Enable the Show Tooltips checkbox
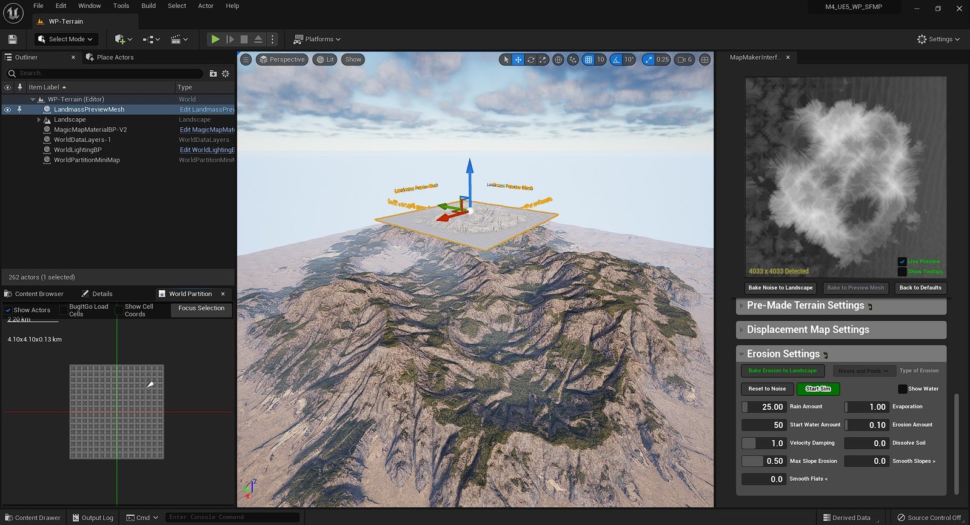Image resolution: width=970 pixels, height=525 pixels. (x=902, y=272)
